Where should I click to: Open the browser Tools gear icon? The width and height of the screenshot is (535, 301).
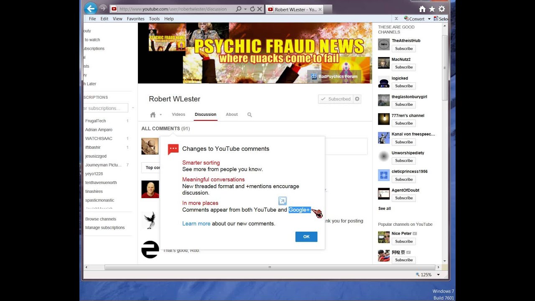pyautogui.click(x=442, y=9)
